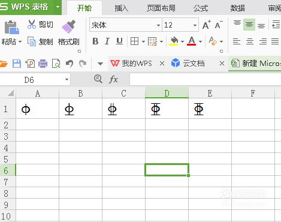Click the justify alignment icon
281x222 pixels.
[x=275, y=41]
